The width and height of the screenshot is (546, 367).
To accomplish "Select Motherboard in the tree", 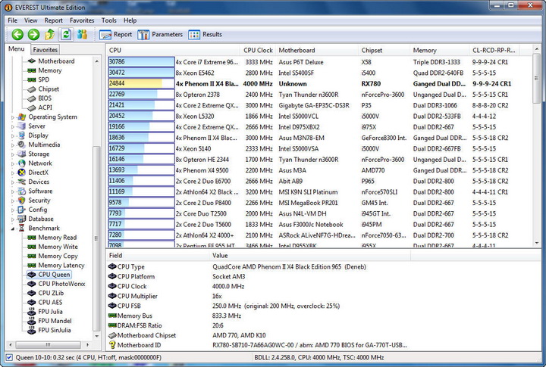I will (x=56, y=61).
